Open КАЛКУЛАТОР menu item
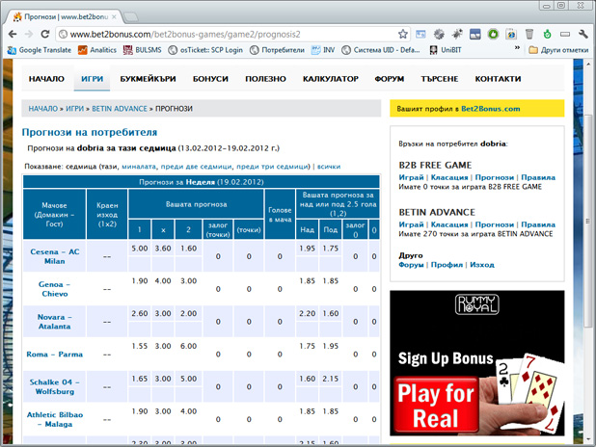 331,79
